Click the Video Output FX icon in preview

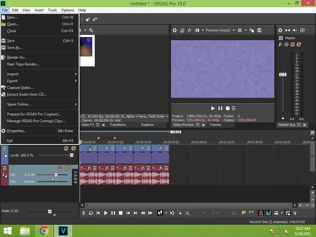[x=189, y=30]
